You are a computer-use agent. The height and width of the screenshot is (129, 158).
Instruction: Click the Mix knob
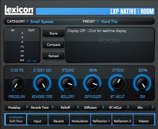(x=142, y=83)
